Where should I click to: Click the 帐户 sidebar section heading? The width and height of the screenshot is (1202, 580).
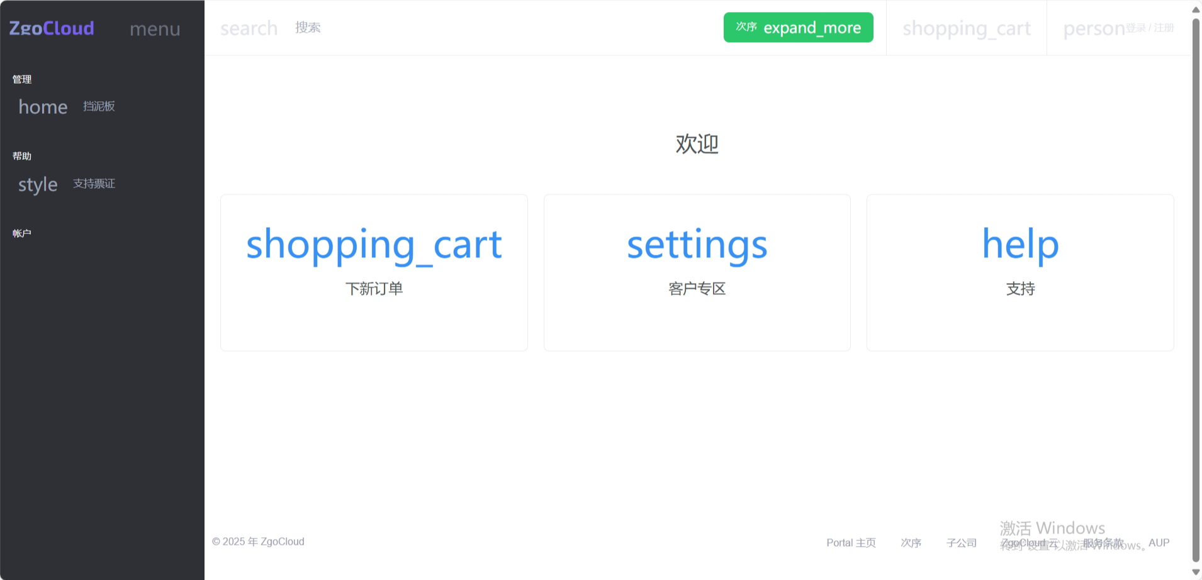(x=22, y=233)
